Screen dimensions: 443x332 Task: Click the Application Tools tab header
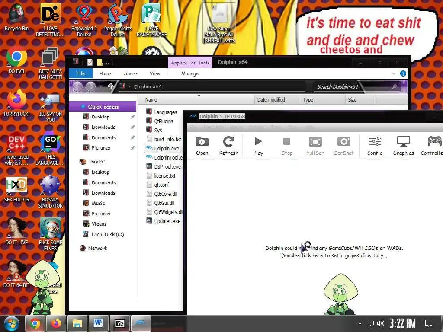[190, 63]
